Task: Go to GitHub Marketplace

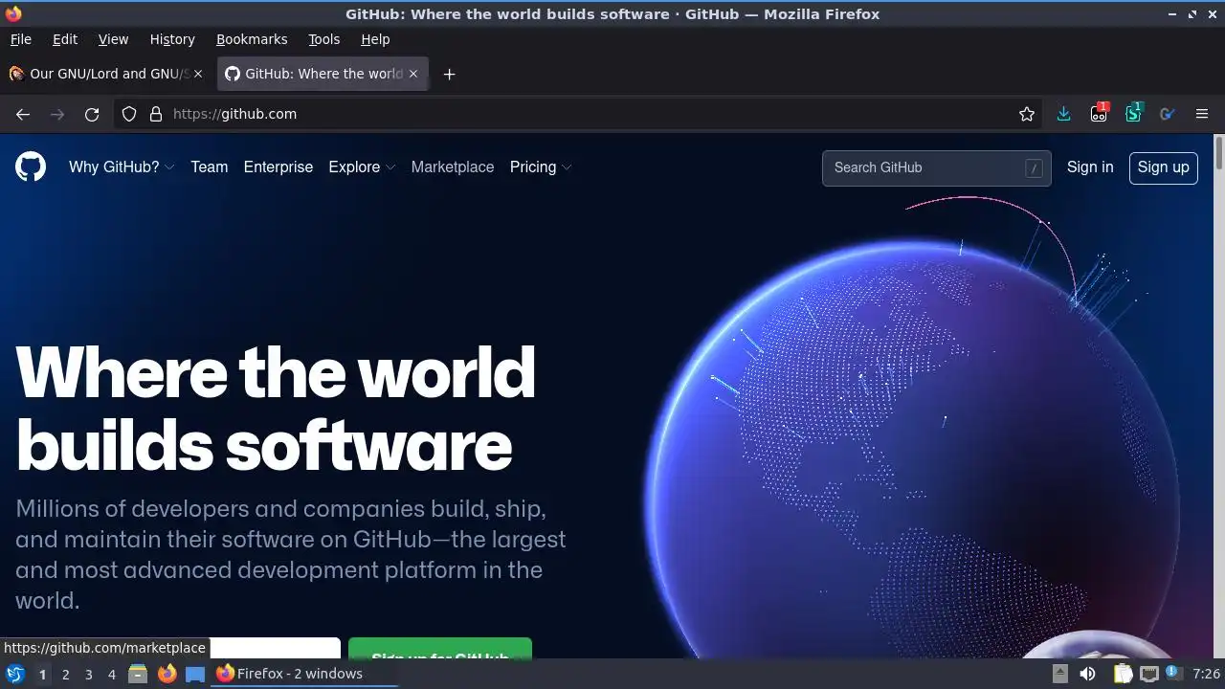Action: [x=453, y=167]
